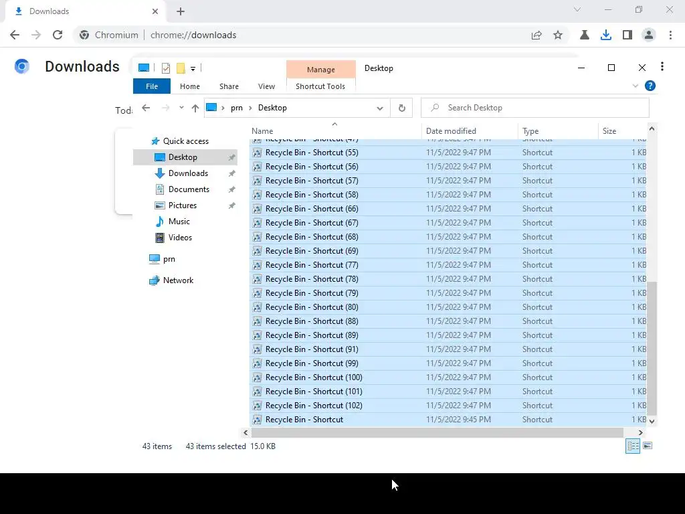Open Chrome Labs flask icon
This screenshot has height=514, width=685.
585,35
